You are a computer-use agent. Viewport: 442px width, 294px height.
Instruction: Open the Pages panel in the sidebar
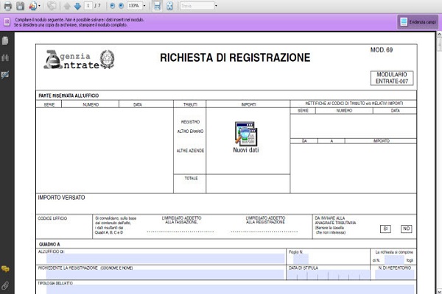click(5, 40)
